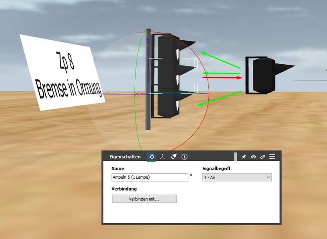Open the hamburger menu in panel header
The image size is (327, 239).
click(x=272, y=157)
